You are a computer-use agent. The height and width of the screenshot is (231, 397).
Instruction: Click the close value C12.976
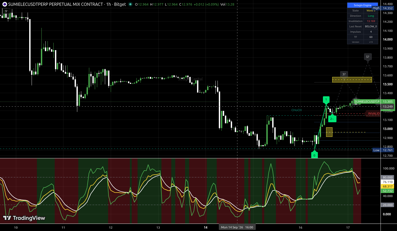[186, 5]
